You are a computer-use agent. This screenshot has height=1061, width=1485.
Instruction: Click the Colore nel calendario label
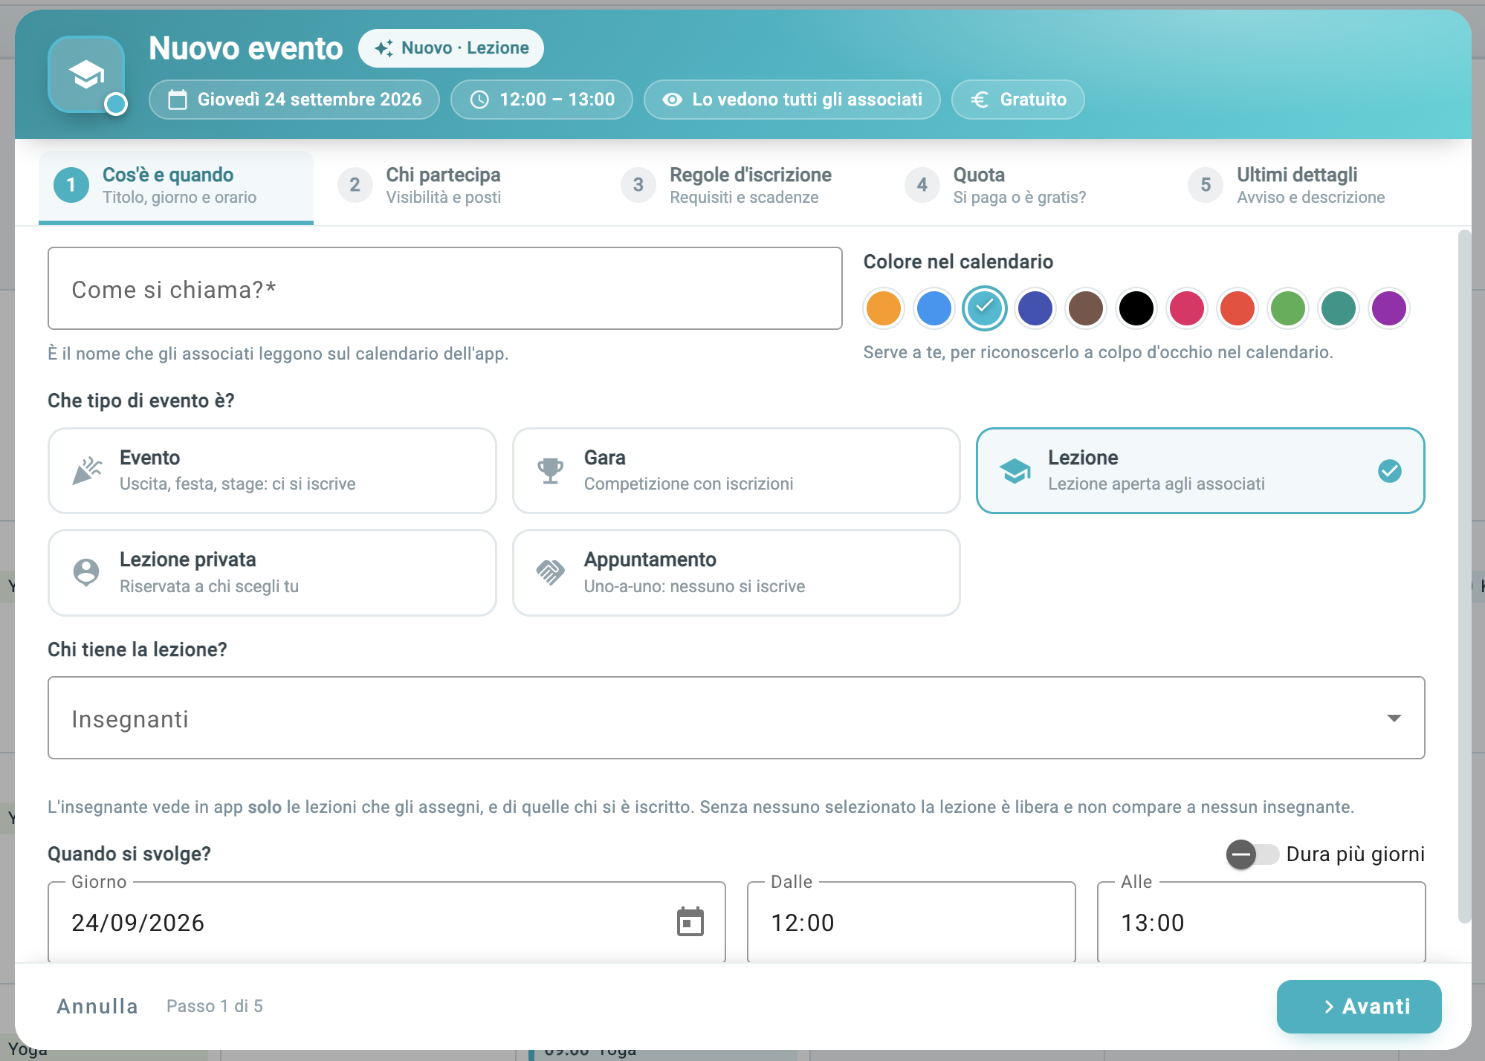tap(958, 262)
